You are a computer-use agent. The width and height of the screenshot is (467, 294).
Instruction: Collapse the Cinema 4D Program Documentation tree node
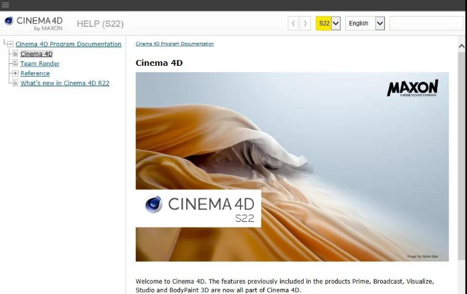click(x=10, y=44)
